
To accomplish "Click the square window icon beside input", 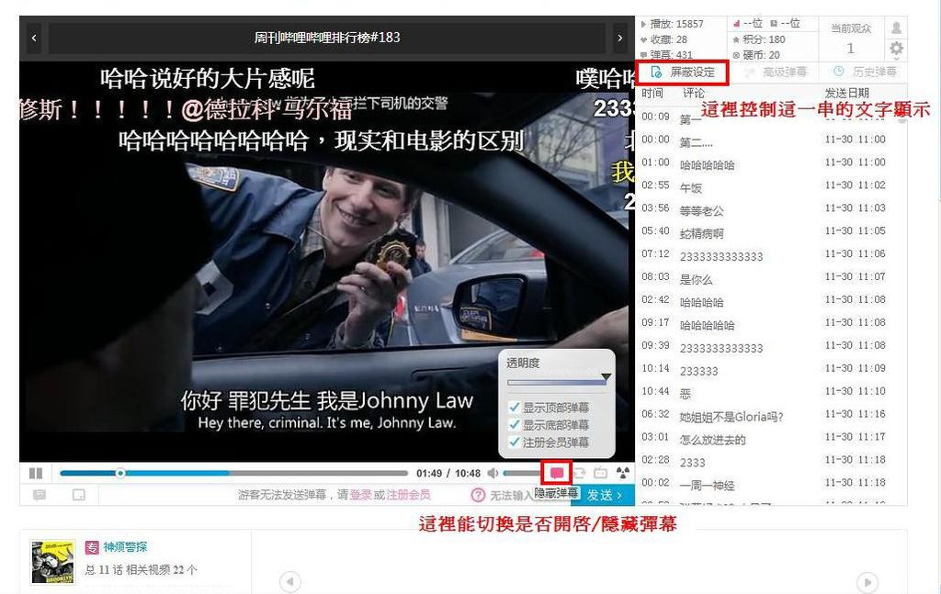I will click(x=79, y=495).
